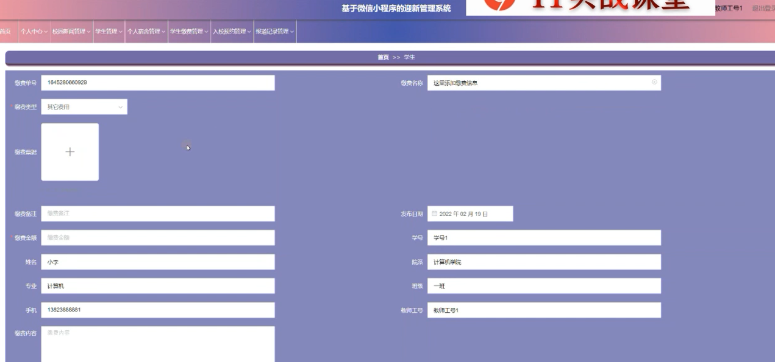775x362 pixels.
Task: Focus the 缴费备注 input field
Action: tap(158, 214)
